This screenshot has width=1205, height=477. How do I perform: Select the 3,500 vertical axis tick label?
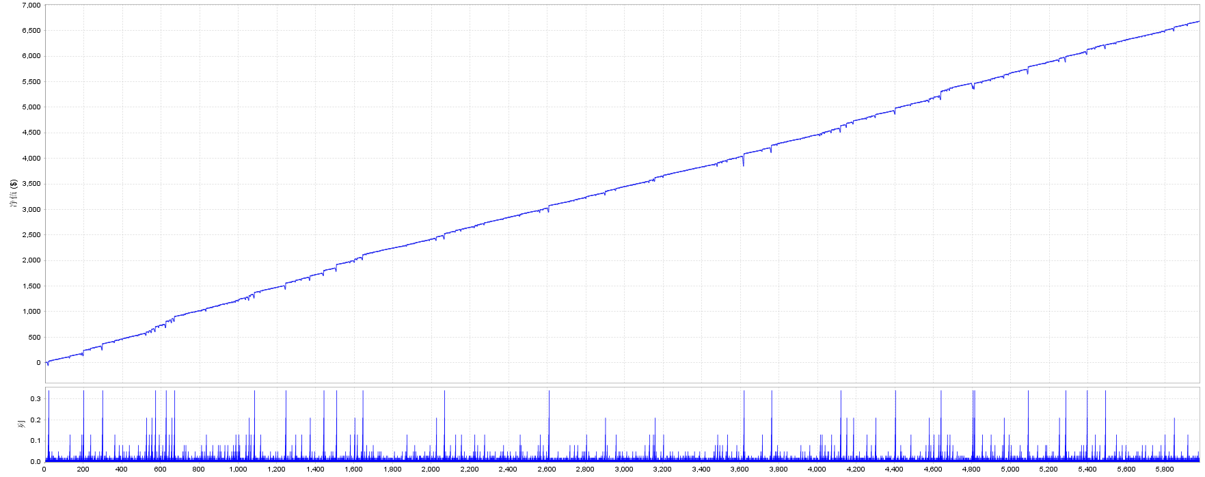point(31,184)
